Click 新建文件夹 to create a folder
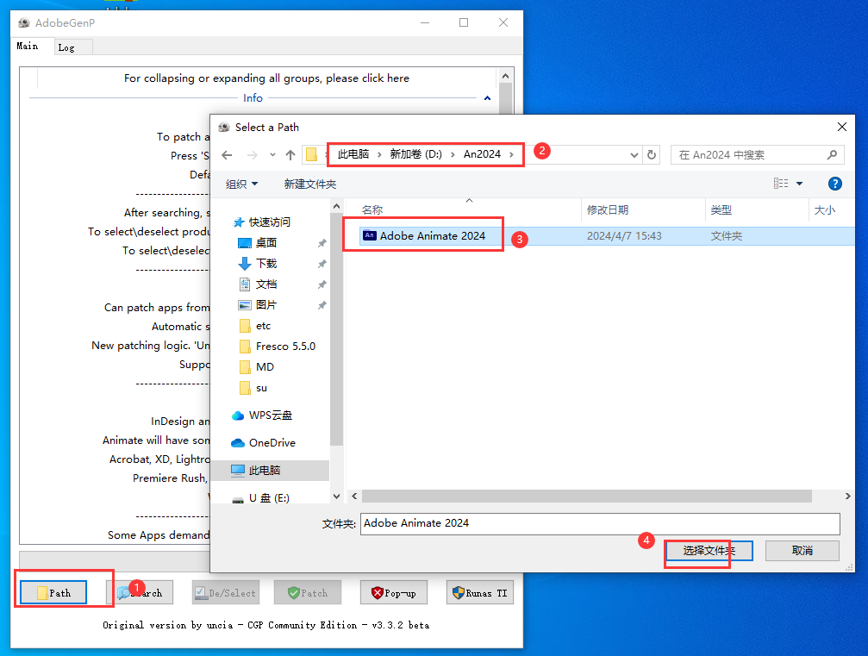Screen dimensions: 868x656 (309, 184)
